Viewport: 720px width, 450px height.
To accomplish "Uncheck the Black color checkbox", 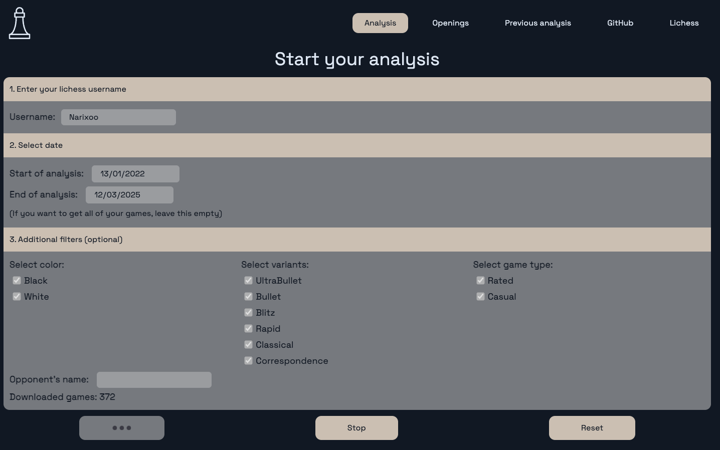I will 17,281.
